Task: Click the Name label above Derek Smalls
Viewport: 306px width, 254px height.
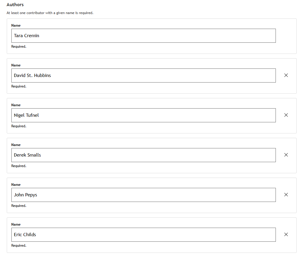Action: click(x=16, y=145)
